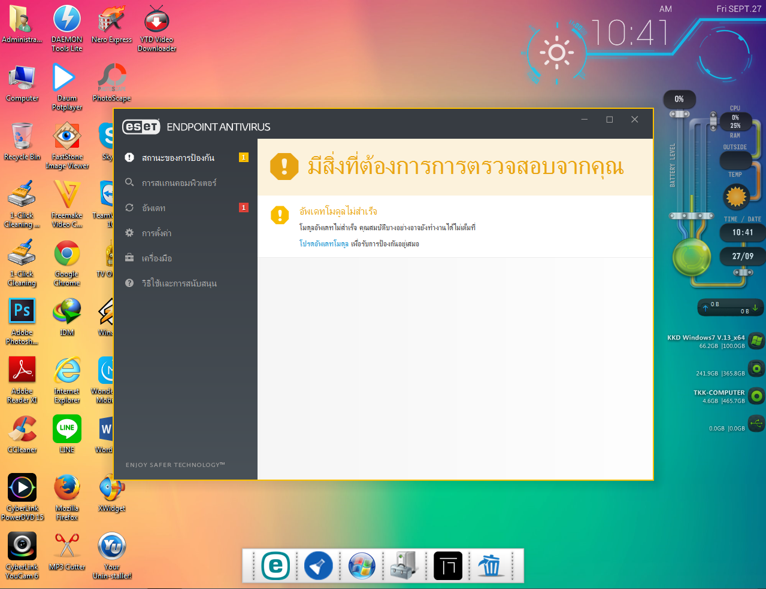
Task: Click the 0% battery level indicator
Action: point(679,99)
